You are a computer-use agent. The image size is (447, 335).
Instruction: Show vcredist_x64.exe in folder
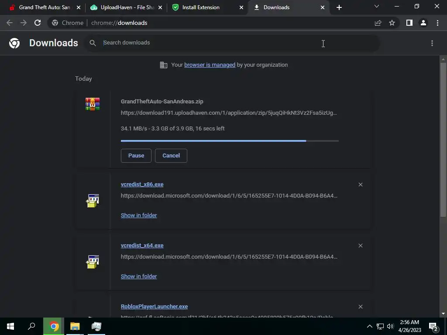[139, 276]
